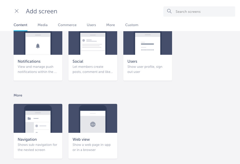Click the 'Let members create posts' description

93,69
